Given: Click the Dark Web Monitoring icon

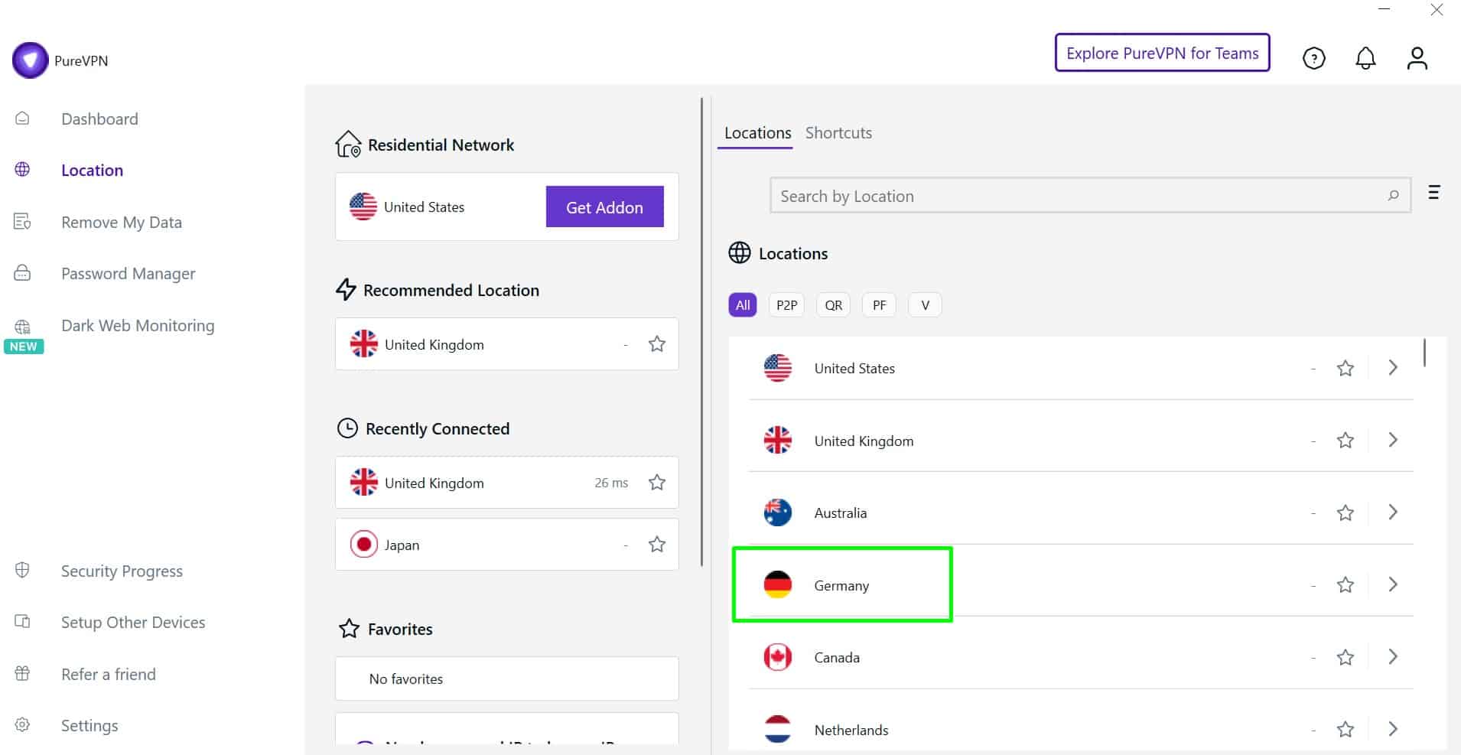Looking at the screenshot, I should (22, 327).
